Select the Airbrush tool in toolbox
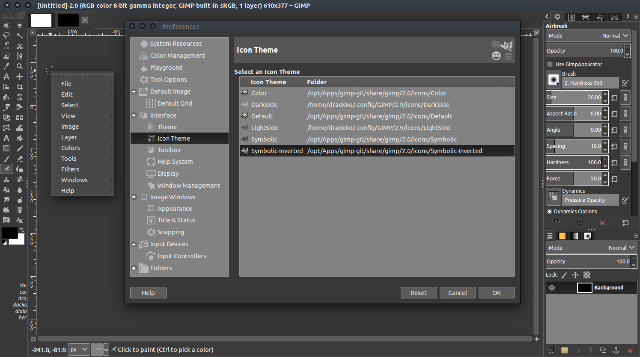This screenshot has width=640, height=357. pyautogui.click(x=6, y=169)
